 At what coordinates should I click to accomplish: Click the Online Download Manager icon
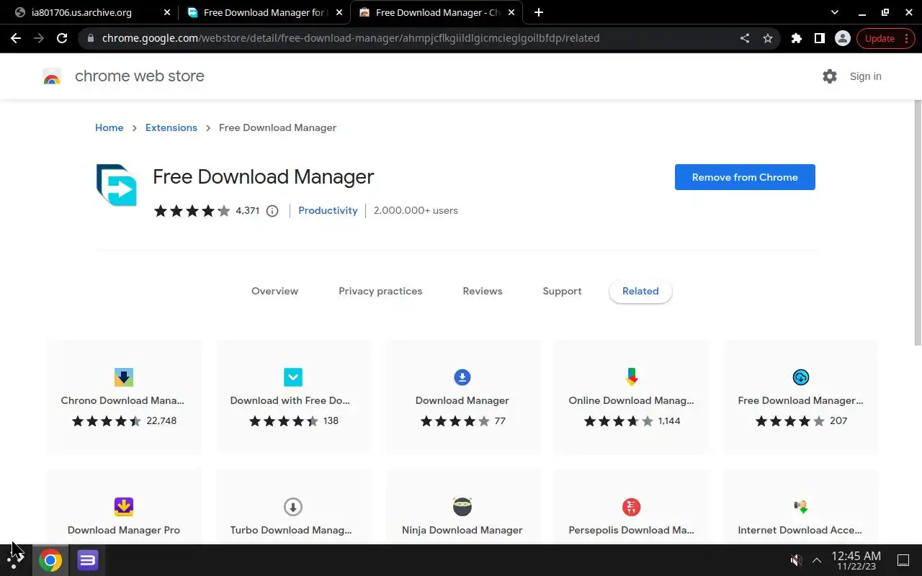[x=631, y=377]
